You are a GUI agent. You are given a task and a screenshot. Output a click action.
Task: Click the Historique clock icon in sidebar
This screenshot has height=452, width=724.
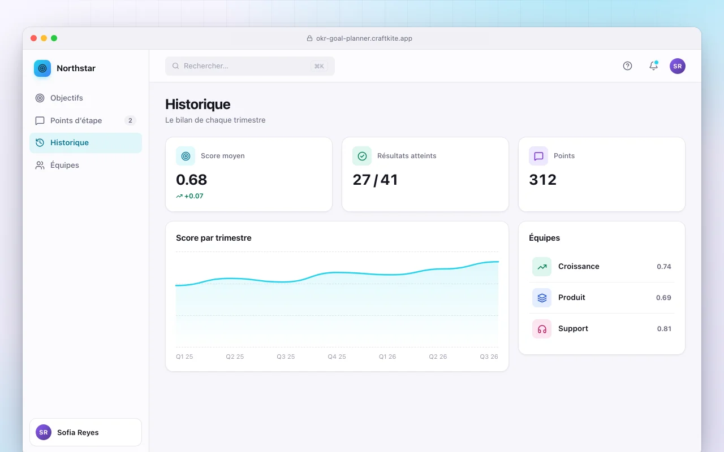(40, 143)
